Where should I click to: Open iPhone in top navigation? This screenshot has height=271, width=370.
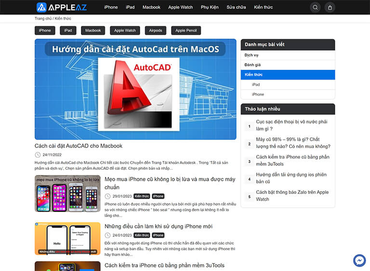pos(111,7)
